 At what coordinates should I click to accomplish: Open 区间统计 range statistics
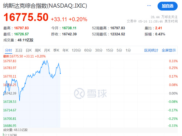[151, 50]
